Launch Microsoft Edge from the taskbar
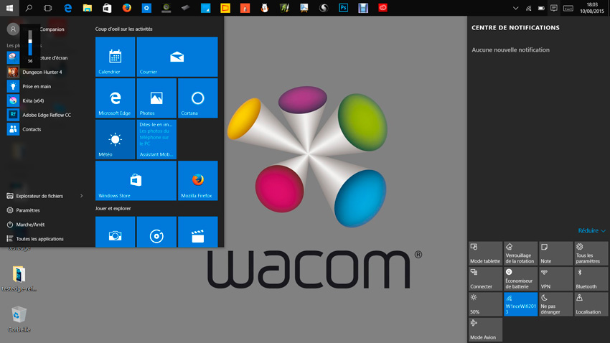Image resolution: width=610 pixels, height=343 pixels. coord(67,8)
